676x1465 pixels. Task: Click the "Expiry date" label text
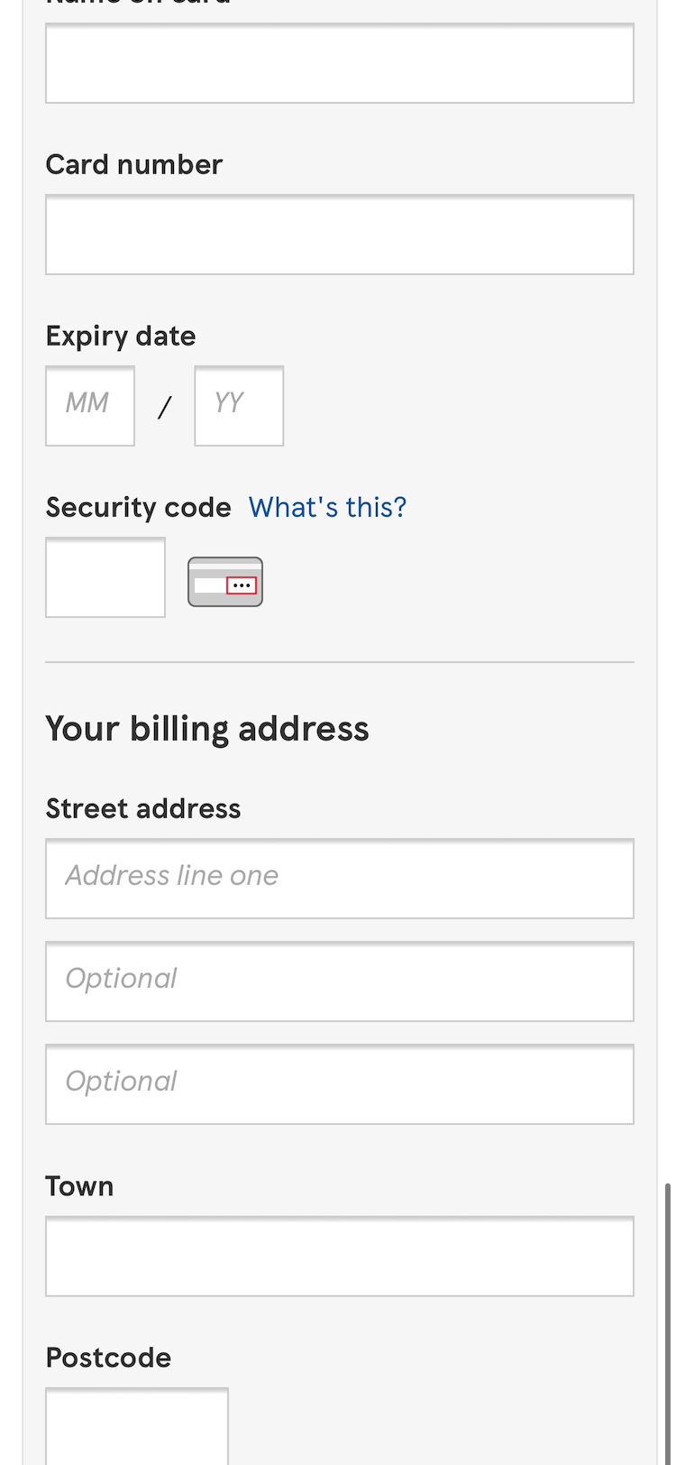(121, 336)
